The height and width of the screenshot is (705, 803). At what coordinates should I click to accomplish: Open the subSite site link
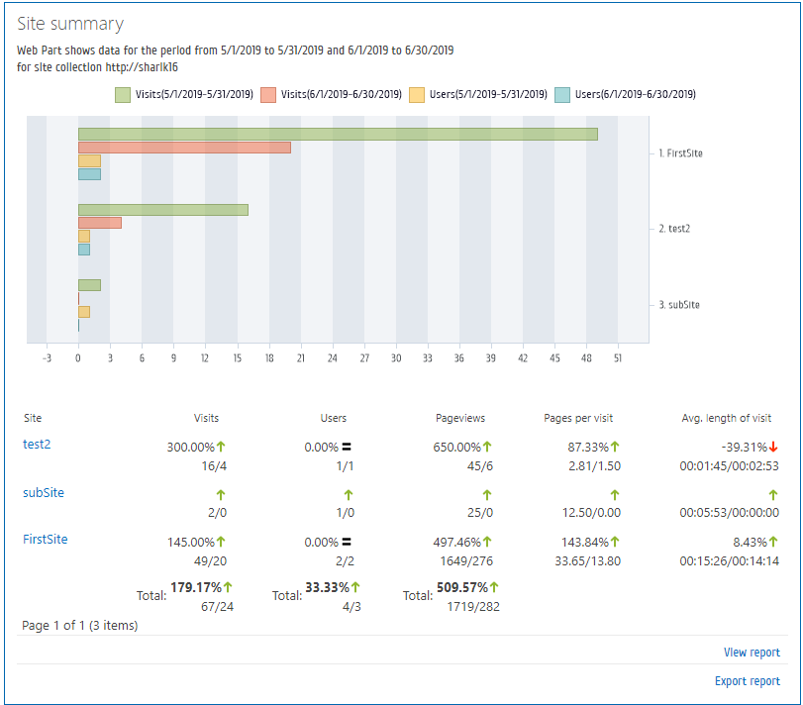tap(44, 492)
